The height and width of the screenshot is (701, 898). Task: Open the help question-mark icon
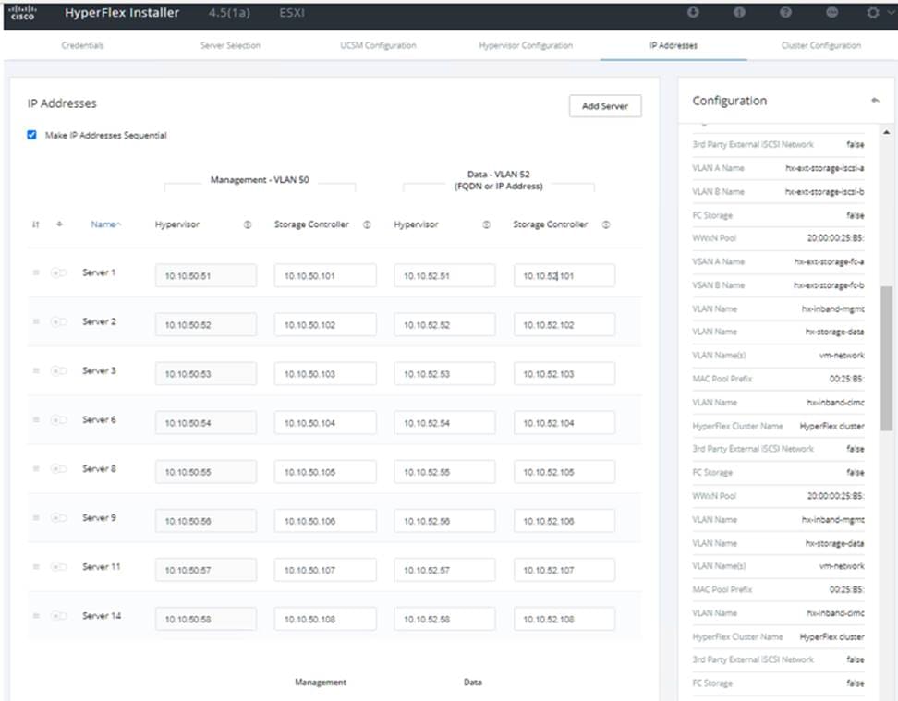tap(785, 12)
